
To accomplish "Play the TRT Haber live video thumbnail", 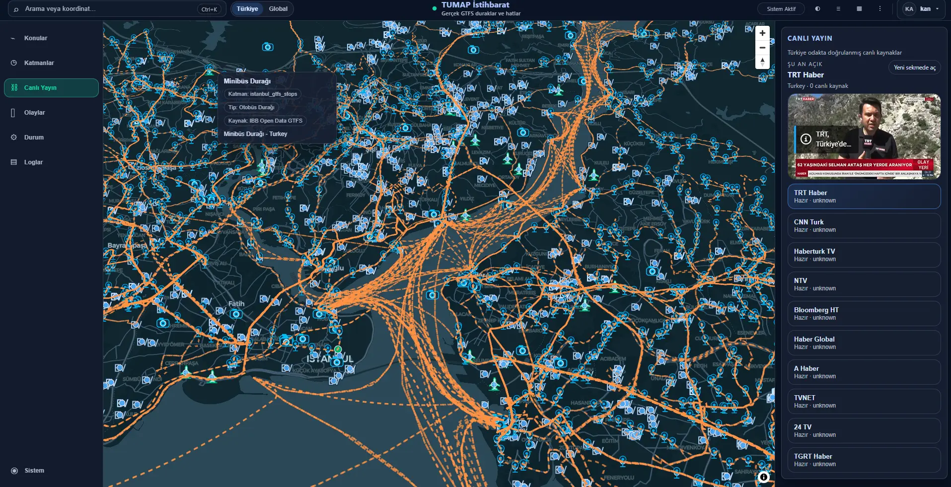I will pos(864,137).
